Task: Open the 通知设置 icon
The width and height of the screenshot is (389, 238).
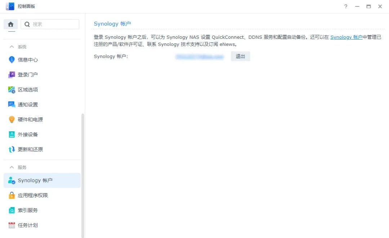Action: pyautogui.click(x=12, y=104)
